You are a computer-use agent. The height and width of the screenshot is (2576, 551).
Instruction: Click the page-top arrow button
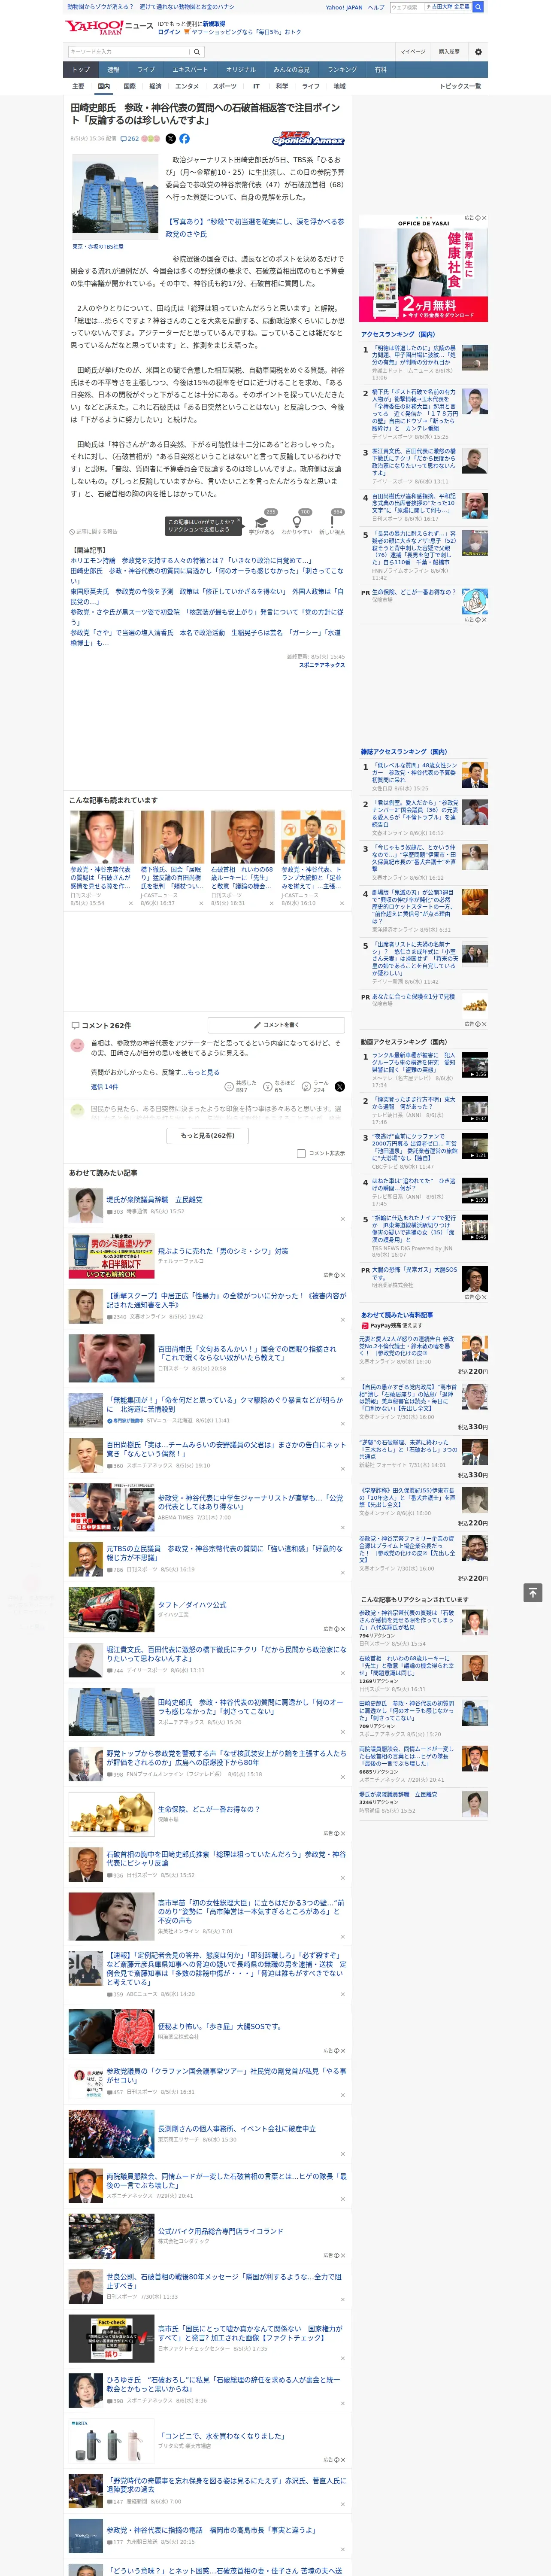[x=532, y=1592]
